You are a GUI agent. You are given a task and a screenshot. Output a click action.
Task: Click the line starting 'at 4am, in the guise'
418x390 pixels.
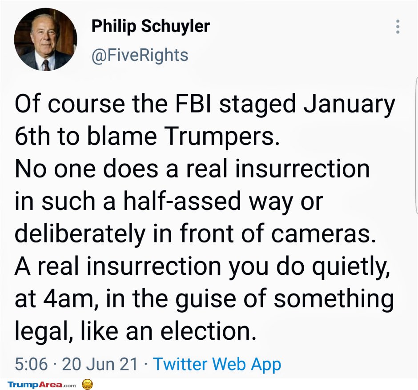204,299
